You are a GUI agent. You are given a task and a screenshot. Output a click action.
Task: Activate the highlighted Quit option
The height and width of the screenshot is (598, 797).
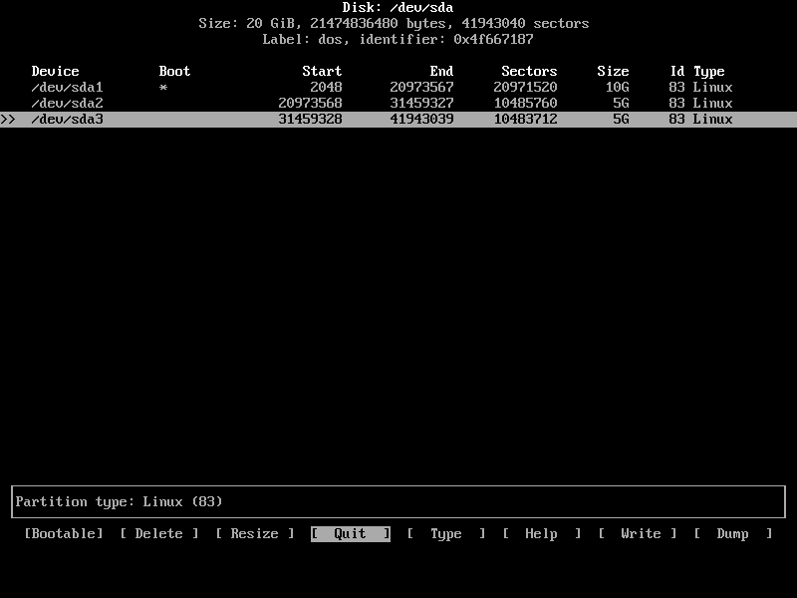tap(351, 533)
